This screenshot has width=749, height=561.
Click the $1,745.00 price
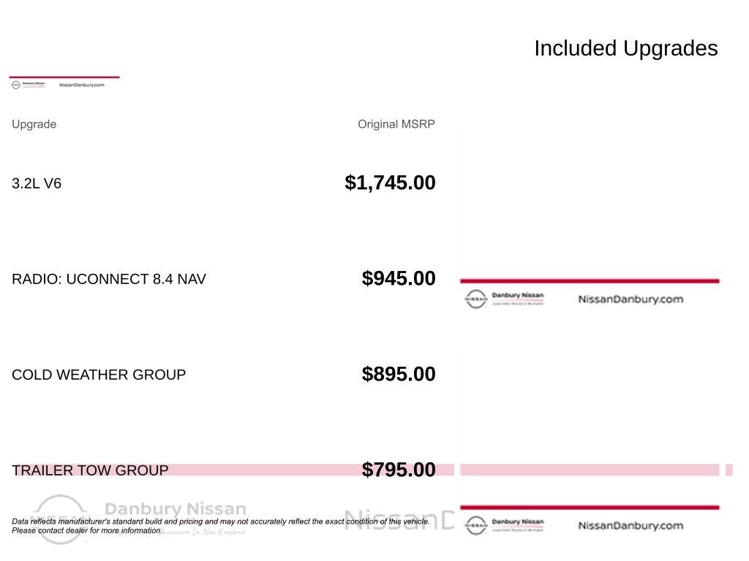[390, 183]
